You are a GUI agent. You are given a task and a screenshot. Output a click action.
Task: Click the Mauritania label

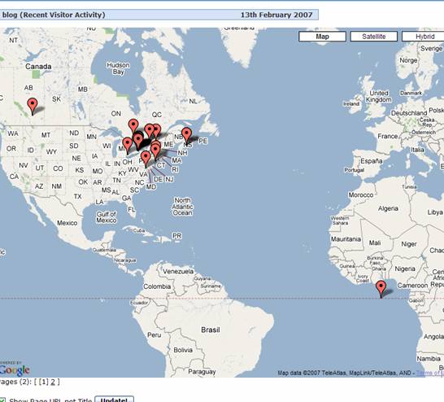346,239
